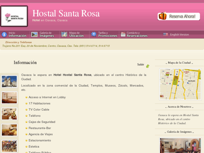Screen dimensions: 204x153
Task: Click the Acerca de Nosotros heading
Action: (x=179, y=107)
